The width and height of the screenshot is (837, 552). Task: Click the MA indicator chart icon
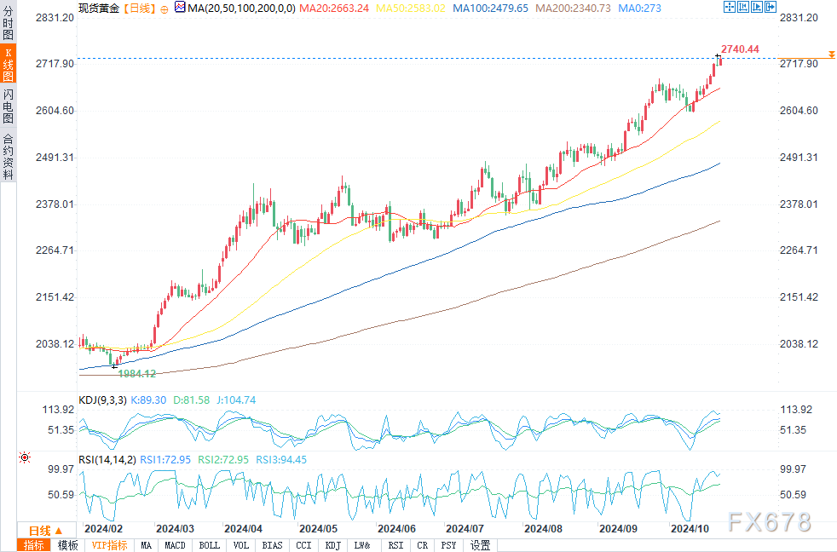(x=179, y=7)
